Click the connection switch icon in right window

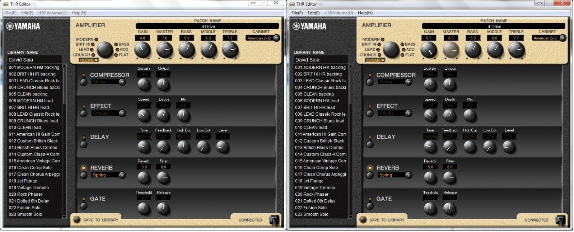pyautogui.click(x=560, y=220)
